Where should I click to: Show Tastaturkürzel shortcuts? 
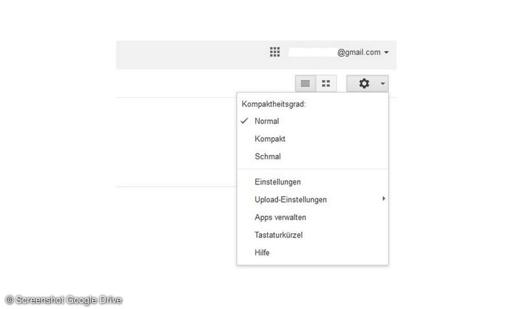point(312,235)
